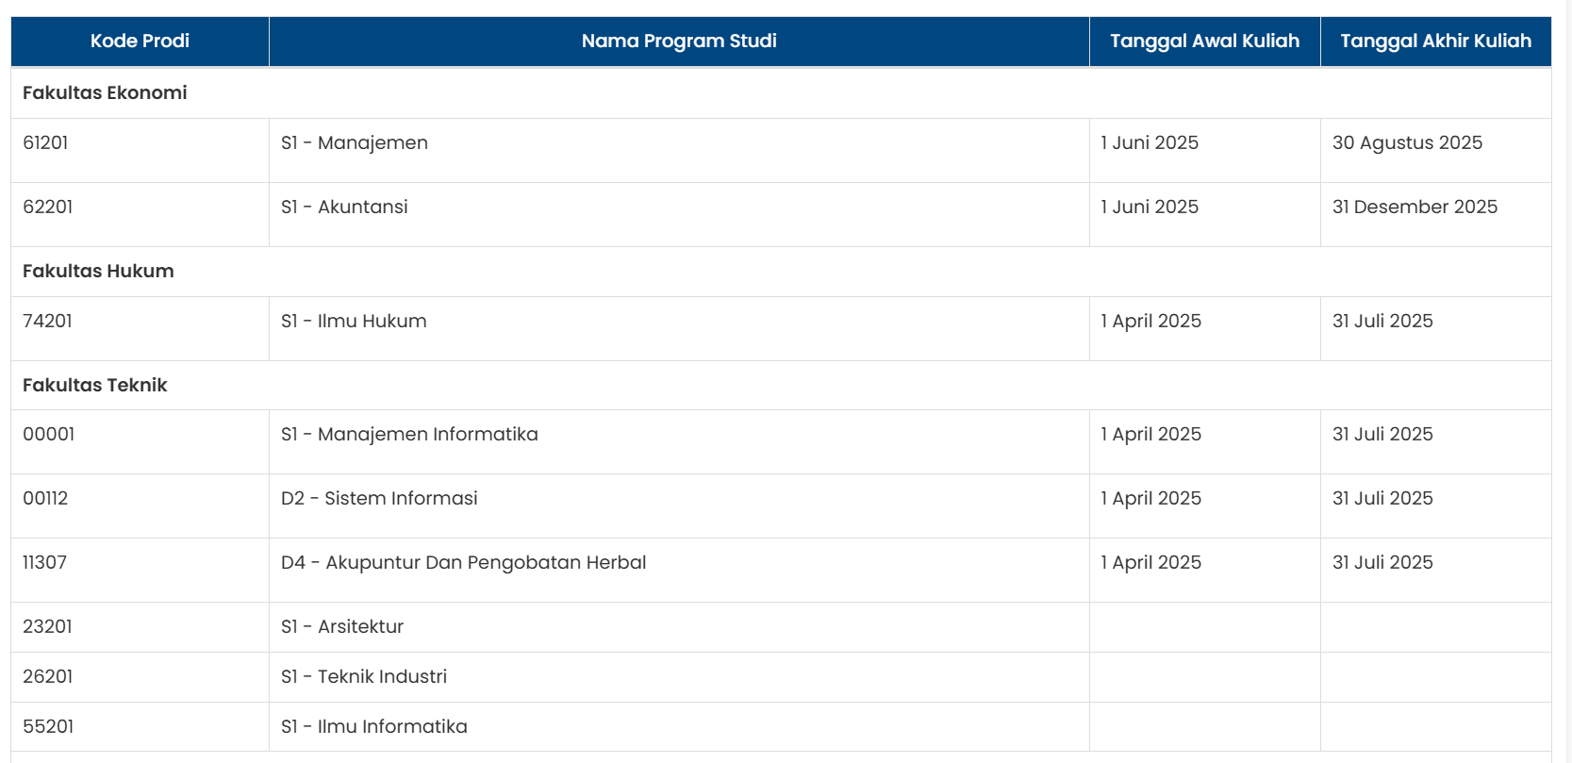
Task: Click the Kode Prodi column header
Action: (140, 41)
